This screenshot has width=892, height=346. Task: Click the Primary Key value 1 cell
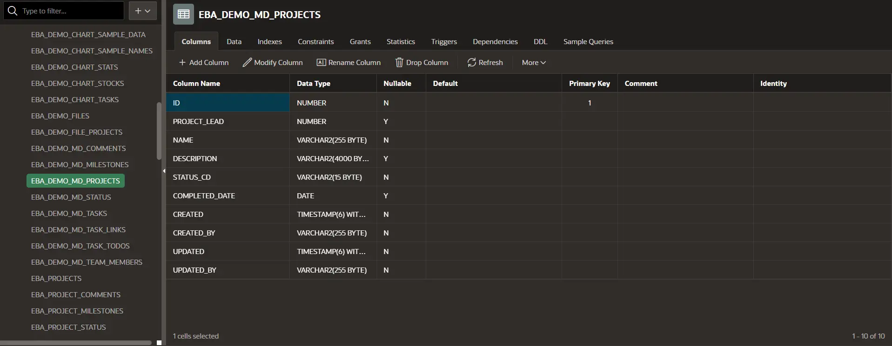pyautogui.click(x=590, y=103)
